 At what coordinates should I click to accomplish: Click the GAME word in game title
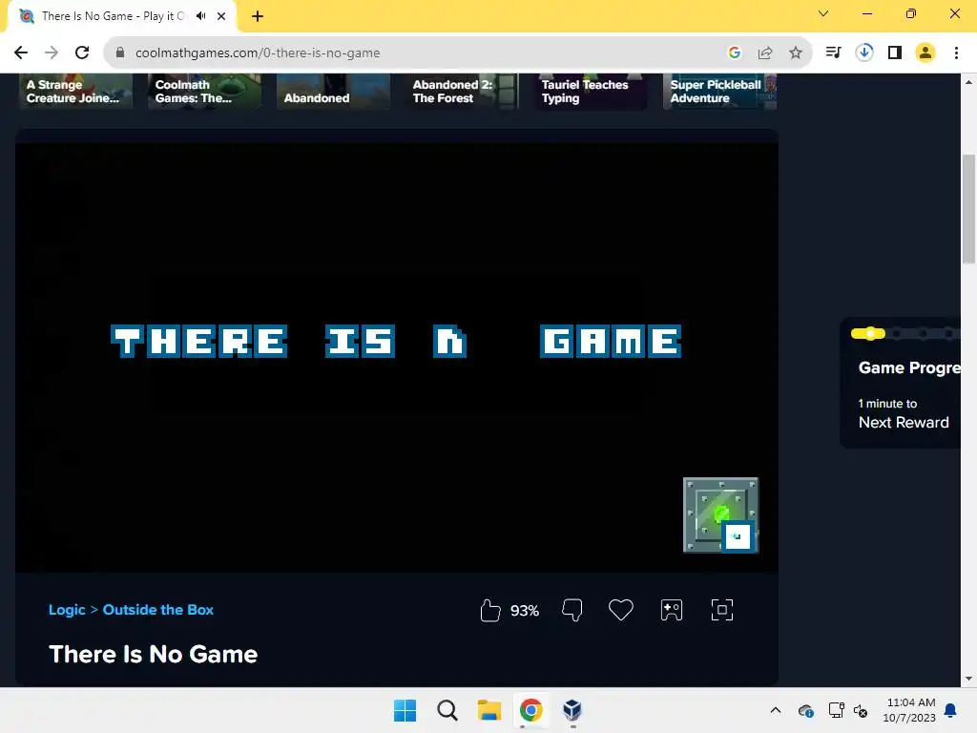[611, 341]
